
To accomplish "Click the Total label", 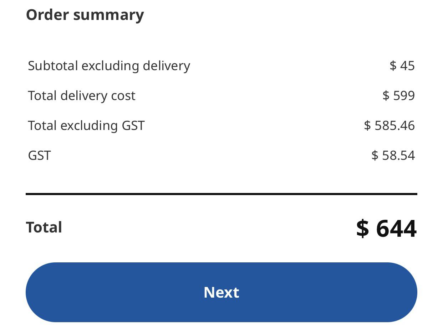I will click(44, 227).
